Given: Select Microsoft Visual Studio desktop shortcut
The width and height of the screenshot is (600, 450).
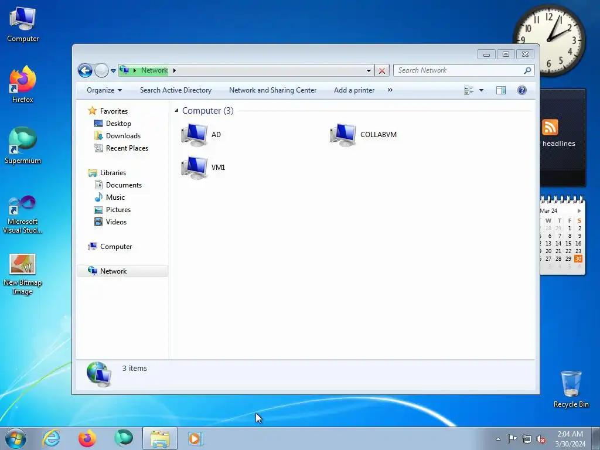Looking at the screenshot, I should tap(23, 214).
